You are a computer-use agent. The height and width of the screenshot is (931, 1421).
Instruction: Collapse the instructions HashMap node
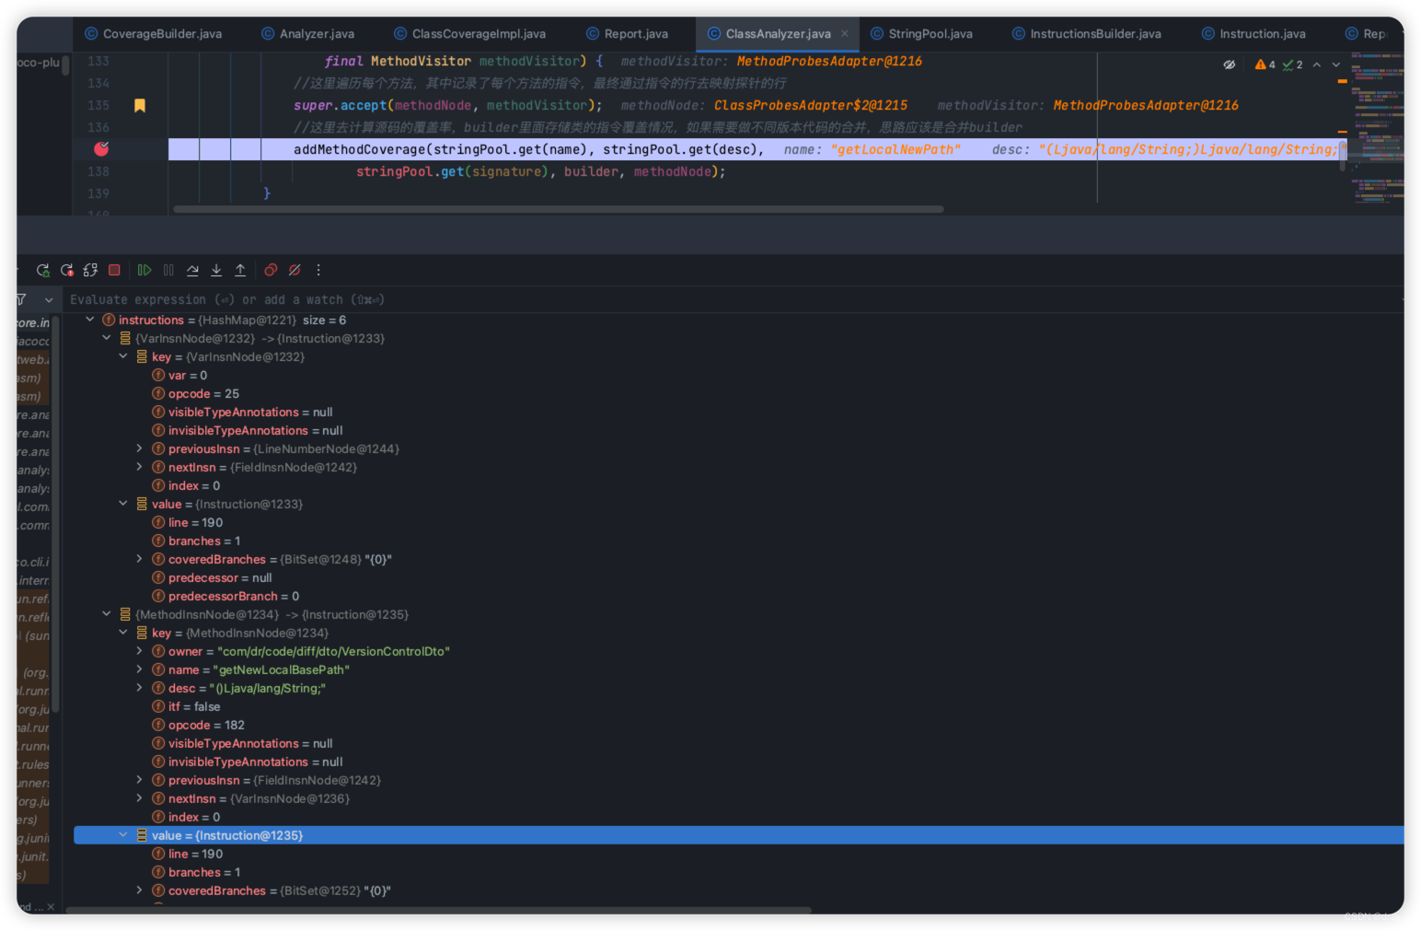point(89,320)
